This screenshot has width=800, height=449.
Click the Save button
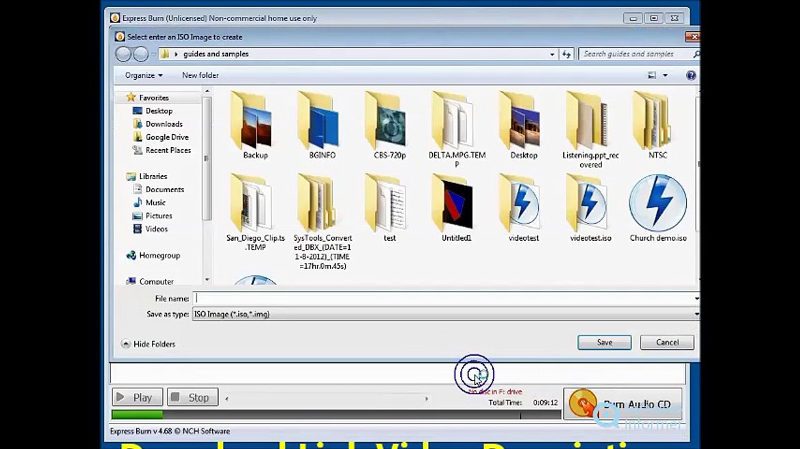pos(605,342)
